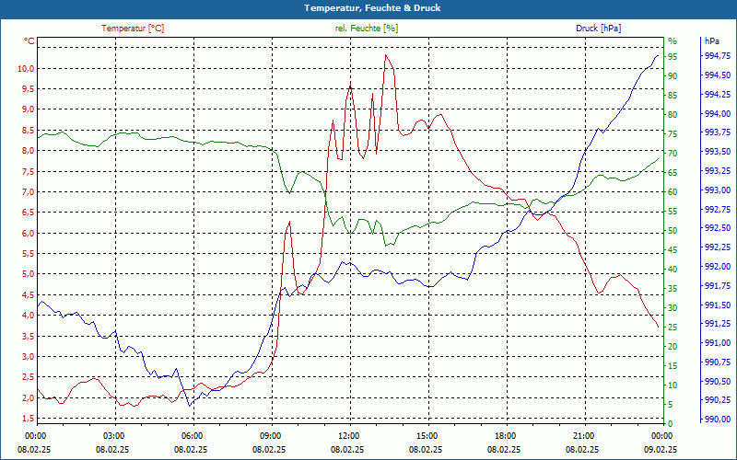Select the blue 'Druck [hPa]' legend label
The width and height of the screenshot is (737, 460).
tap(598, 29)
